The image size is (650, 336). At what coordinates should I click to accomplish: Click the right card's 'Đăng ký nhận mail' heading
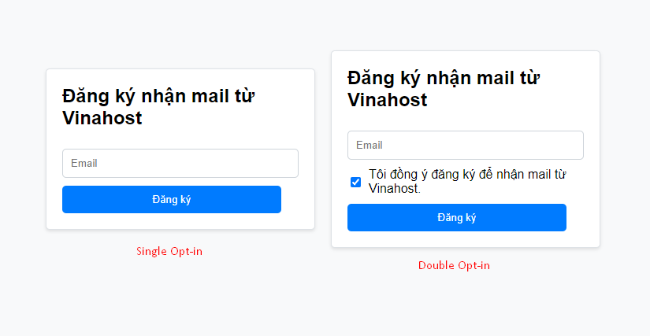[443, 79]
